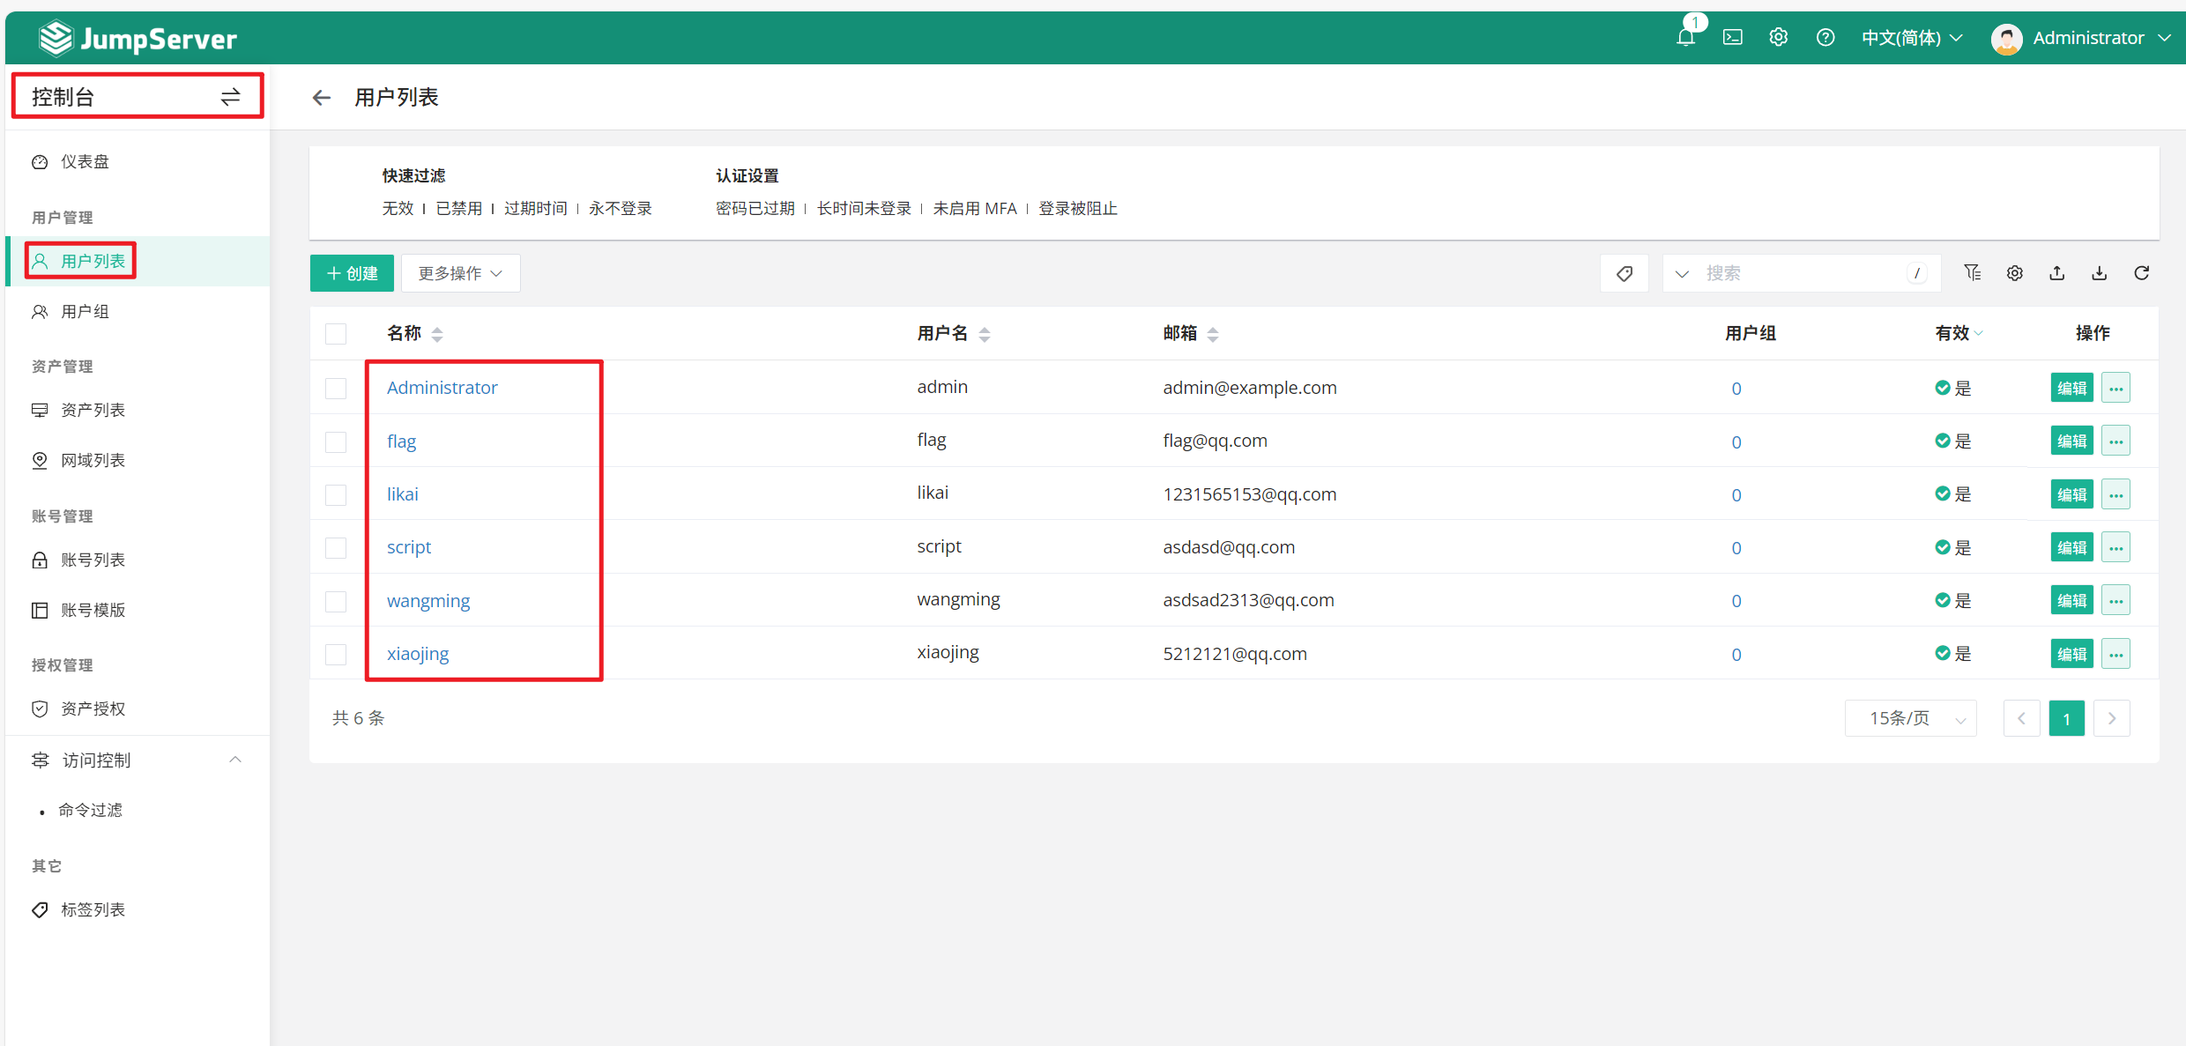Open system settings gear in header

(x=1779, y=38)
